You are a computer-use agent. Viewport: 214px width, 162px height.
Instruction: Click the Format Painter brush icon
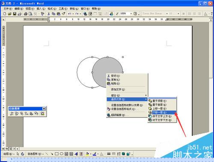pos(63,14)
